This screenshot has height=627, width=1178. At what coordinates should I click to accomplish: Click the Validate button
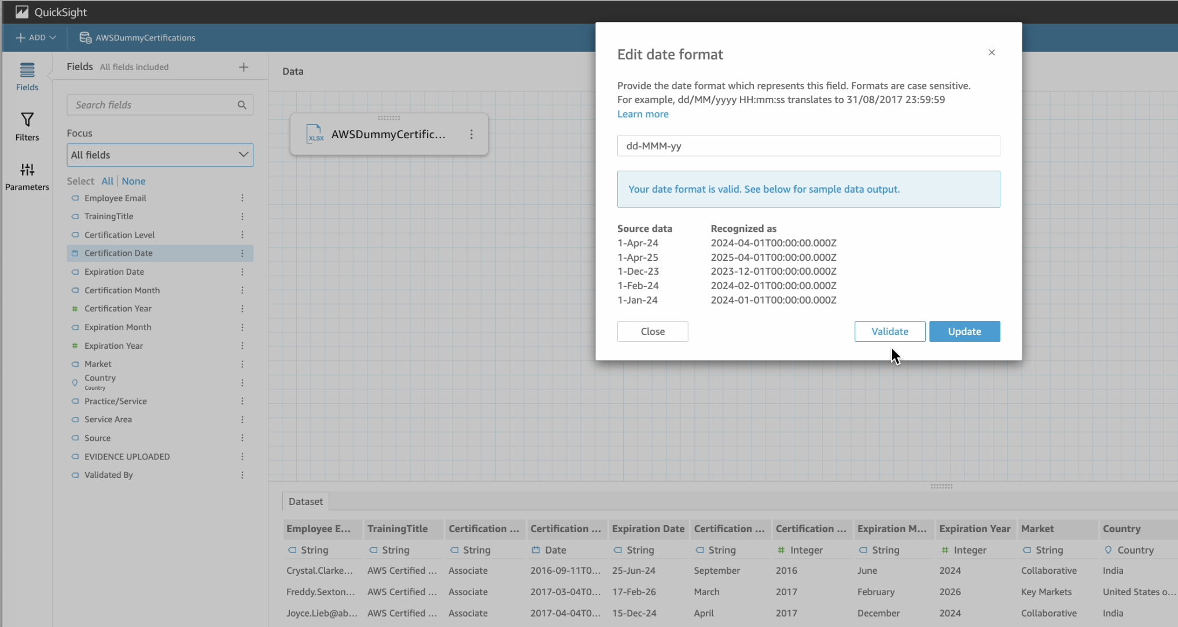tap(889, 331)
